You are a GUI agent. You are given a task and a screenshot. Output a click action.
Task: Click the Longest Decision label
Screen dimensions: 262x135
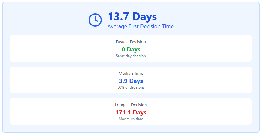pos(131,105)
